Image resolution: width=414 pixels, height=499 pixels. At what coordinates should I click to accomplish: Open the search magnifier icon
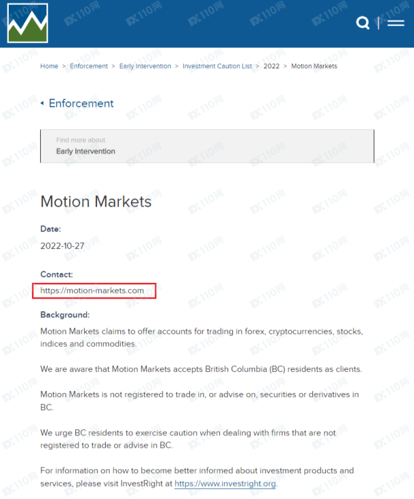tap(362, 23)
